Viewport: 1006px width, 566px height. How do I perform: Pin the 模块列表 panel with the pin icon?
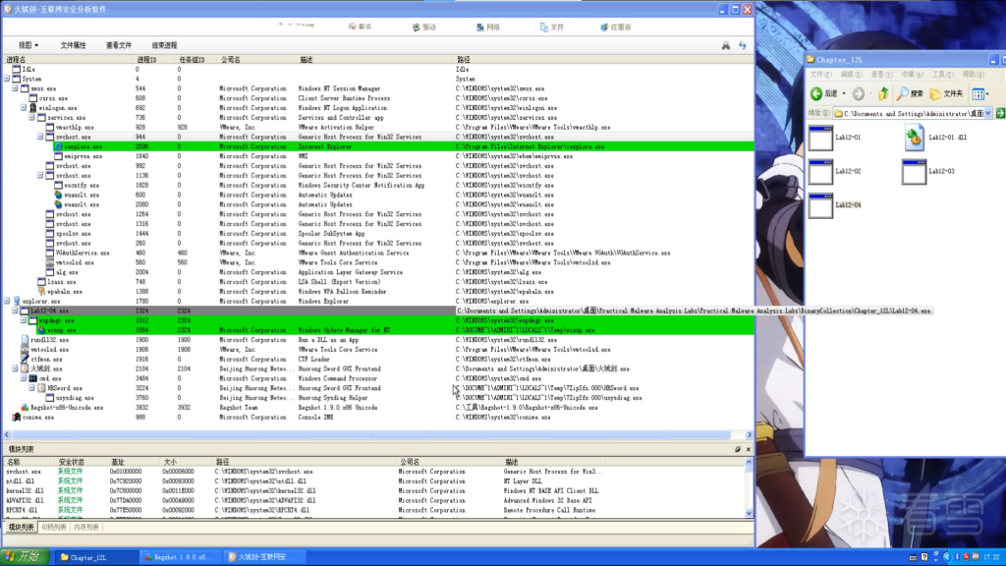point(738,449)
